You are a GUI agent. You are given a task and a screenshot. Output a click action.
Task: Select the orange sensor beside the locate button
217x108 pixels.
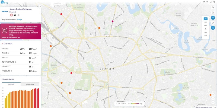(210, 95)
